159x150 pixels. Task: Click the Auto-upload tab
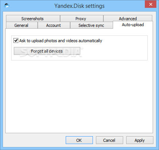(133, 25)
